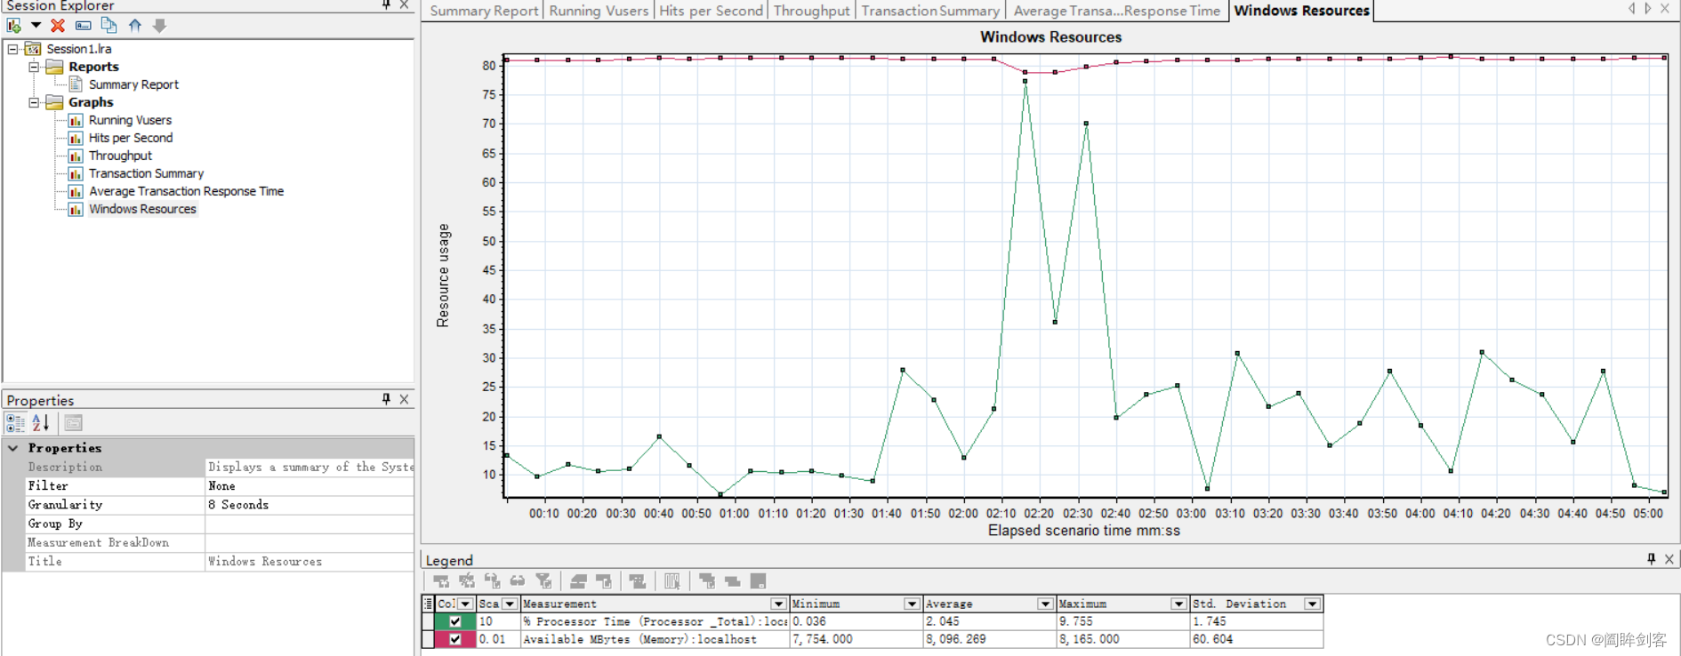Click the seventh Legend toolbar icon

[x=604, y=581]
